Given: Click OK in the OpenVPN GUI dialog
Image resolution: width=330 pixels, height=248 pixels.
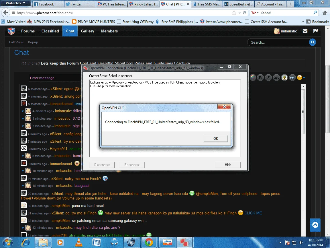Looking at the screenshot, I should (x=215, y=139).
